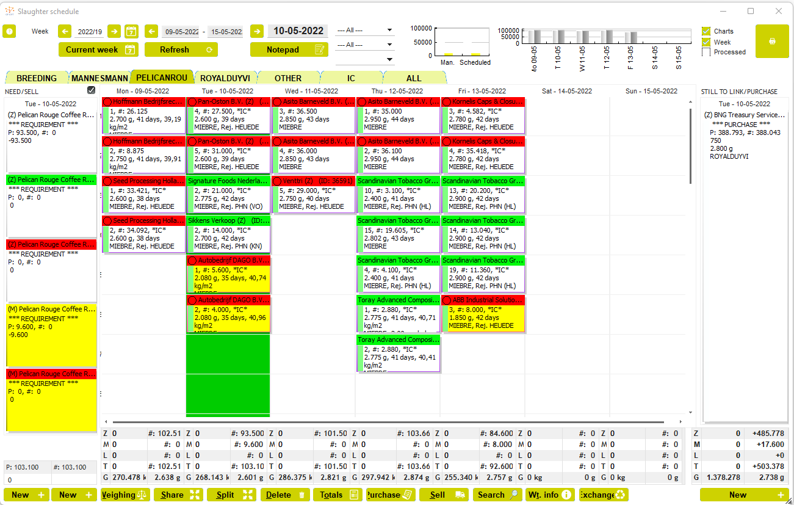Viewport: 794px width, 505px height.
Task: Advance to next week with right arrow
Action: tap(114, 31)
